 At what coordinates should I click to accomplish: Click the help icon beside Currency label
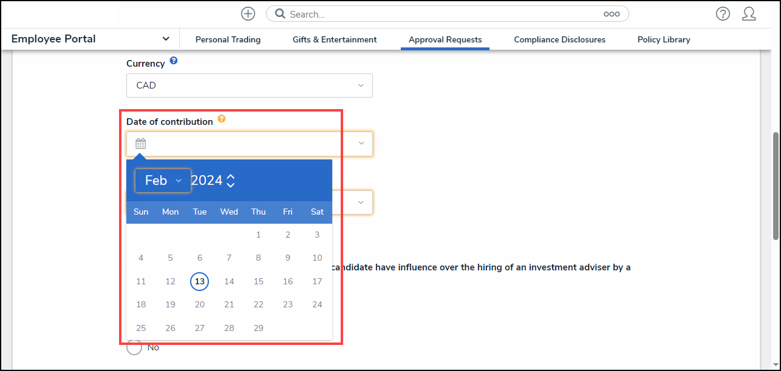(x=174, y=60)
